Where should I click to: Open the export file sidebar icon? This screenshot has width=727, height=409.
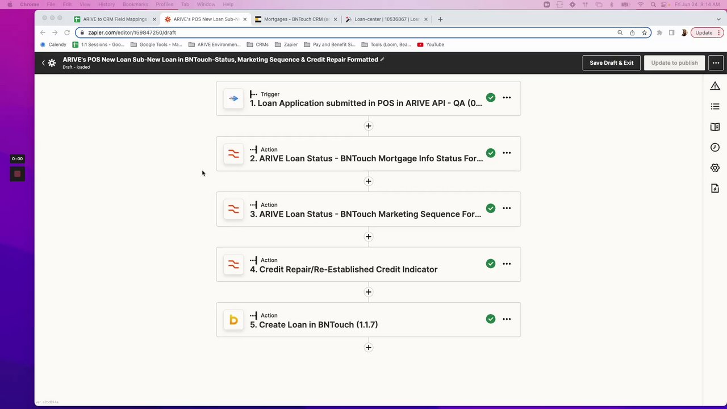tap(715, 188)
